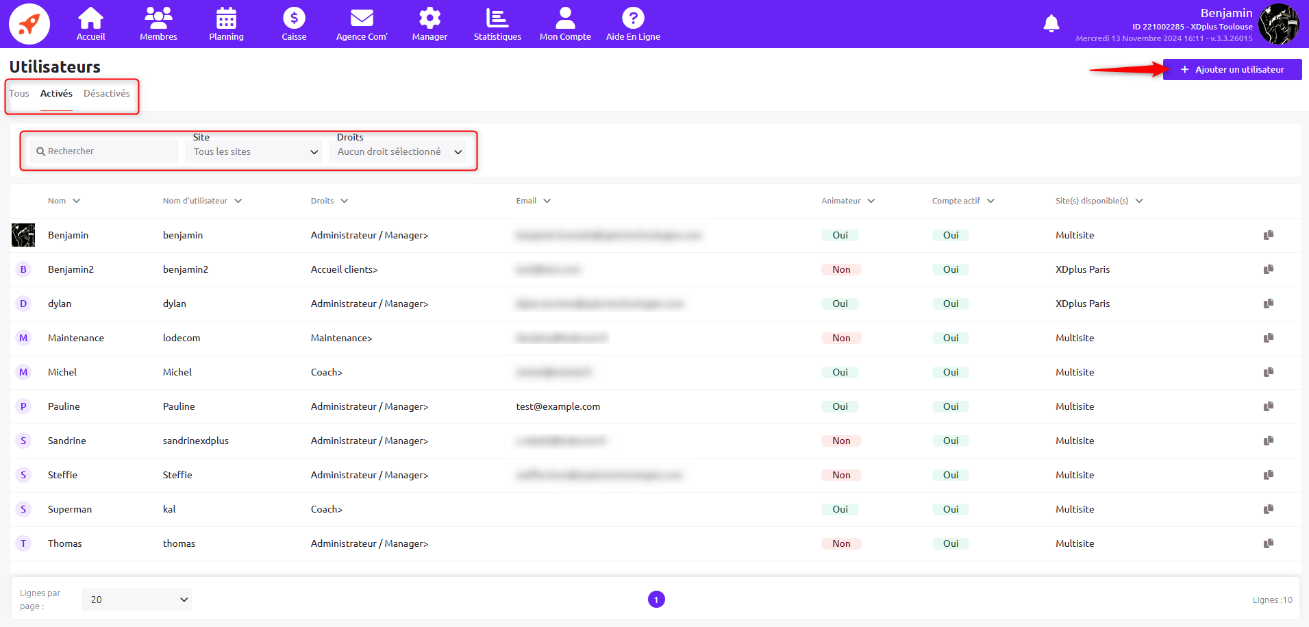Click the copy icon on Benjamin's row
Image resolution: width=1309 pixels, height=627 pixels.
click(1268, 235)
